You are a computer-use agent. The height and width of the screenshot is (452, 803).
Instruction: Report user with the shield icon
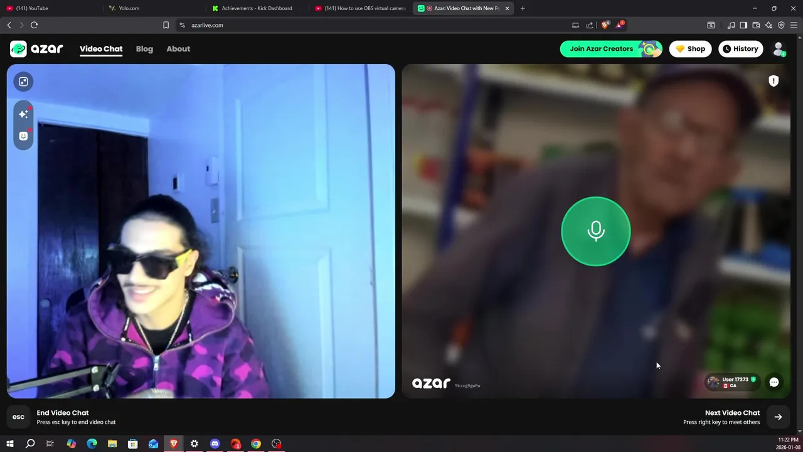pyautogui.click(x=774, y=81)
